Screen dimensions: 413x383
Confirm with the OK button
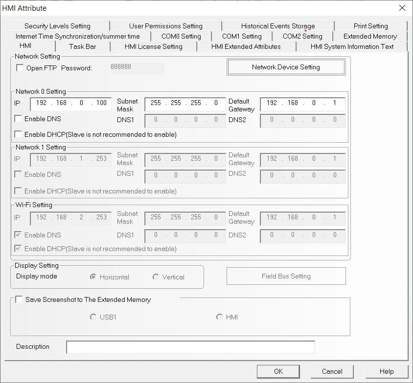278,371
